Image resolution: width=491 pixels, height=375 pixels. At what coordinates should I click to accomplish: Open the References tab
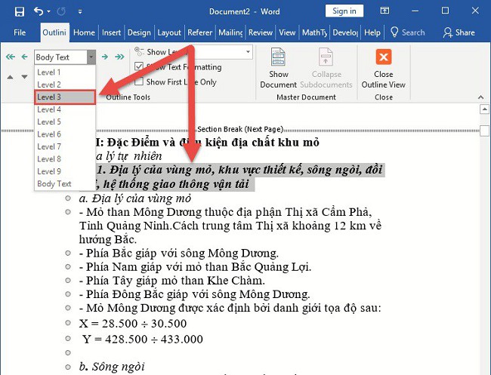coord(199,32)
